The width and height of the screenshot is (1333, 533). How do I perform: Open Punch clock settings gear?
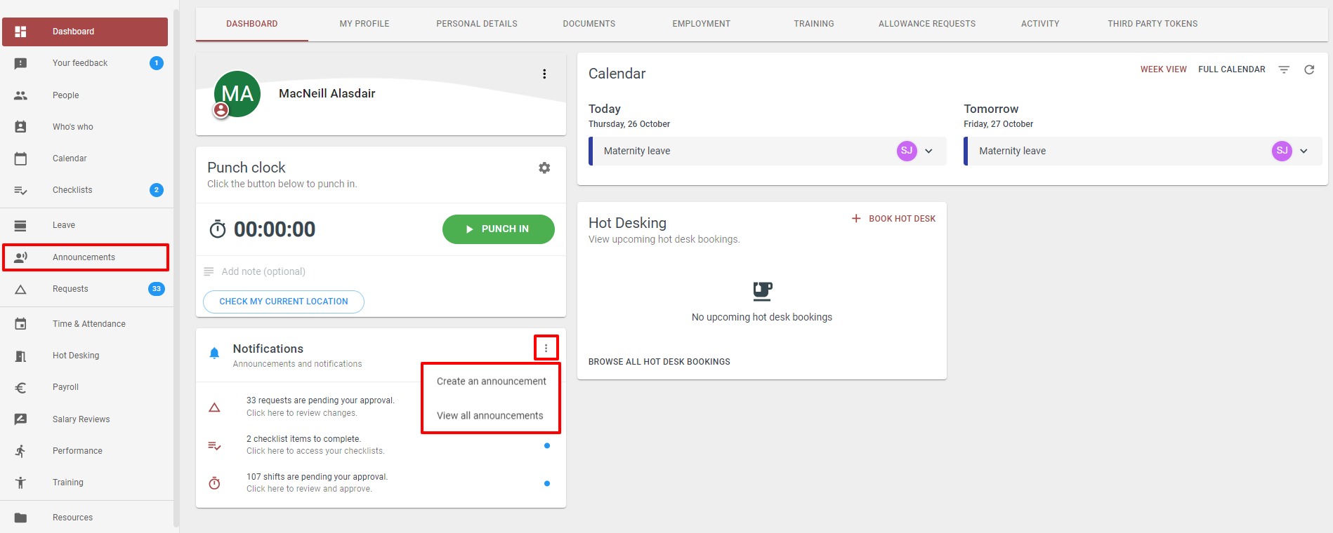point(544,168)
